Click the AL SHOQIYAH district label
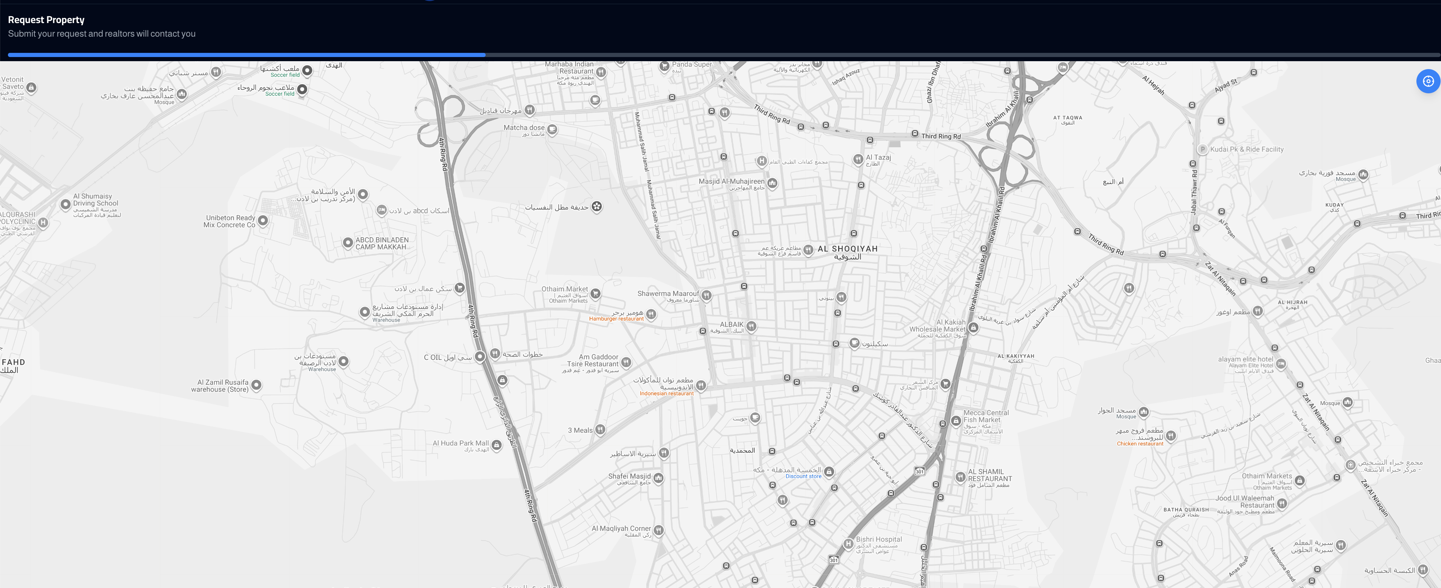 tap(847, 249)
